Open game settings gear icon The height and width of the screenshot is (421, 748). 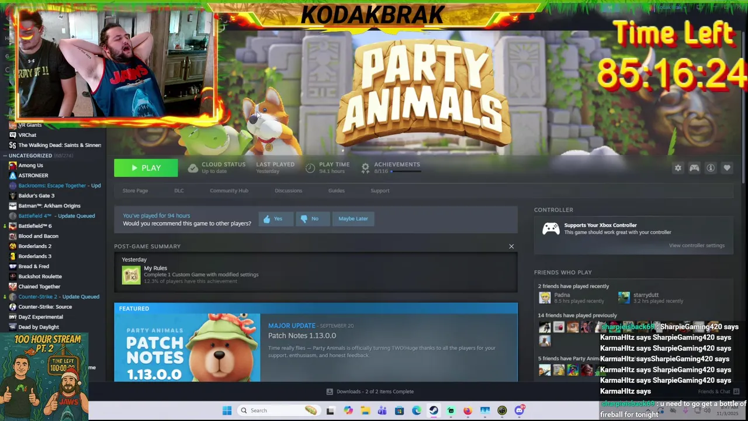click(x=678, y=168)
